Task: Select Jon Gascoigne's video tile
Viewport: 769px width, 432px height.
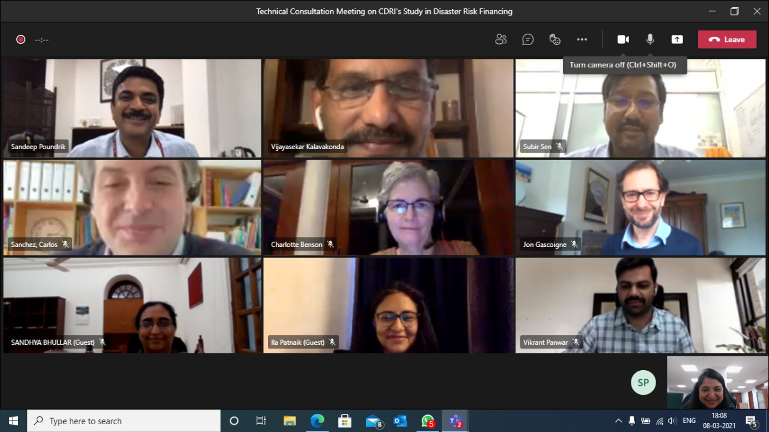Action: coord(640,207)
